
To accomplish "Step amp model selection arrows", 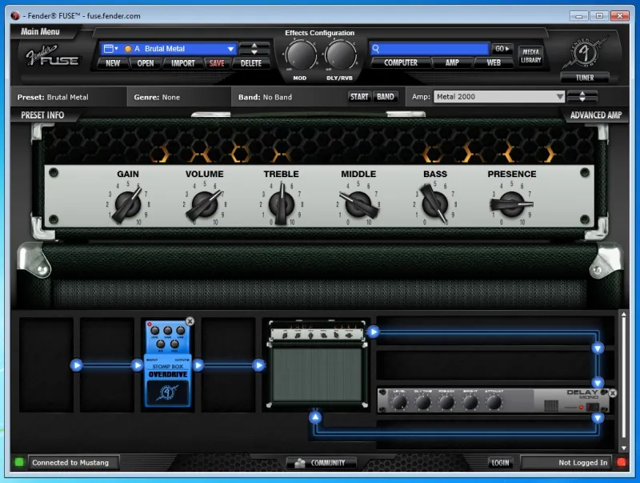I will (x=582, y=97).
